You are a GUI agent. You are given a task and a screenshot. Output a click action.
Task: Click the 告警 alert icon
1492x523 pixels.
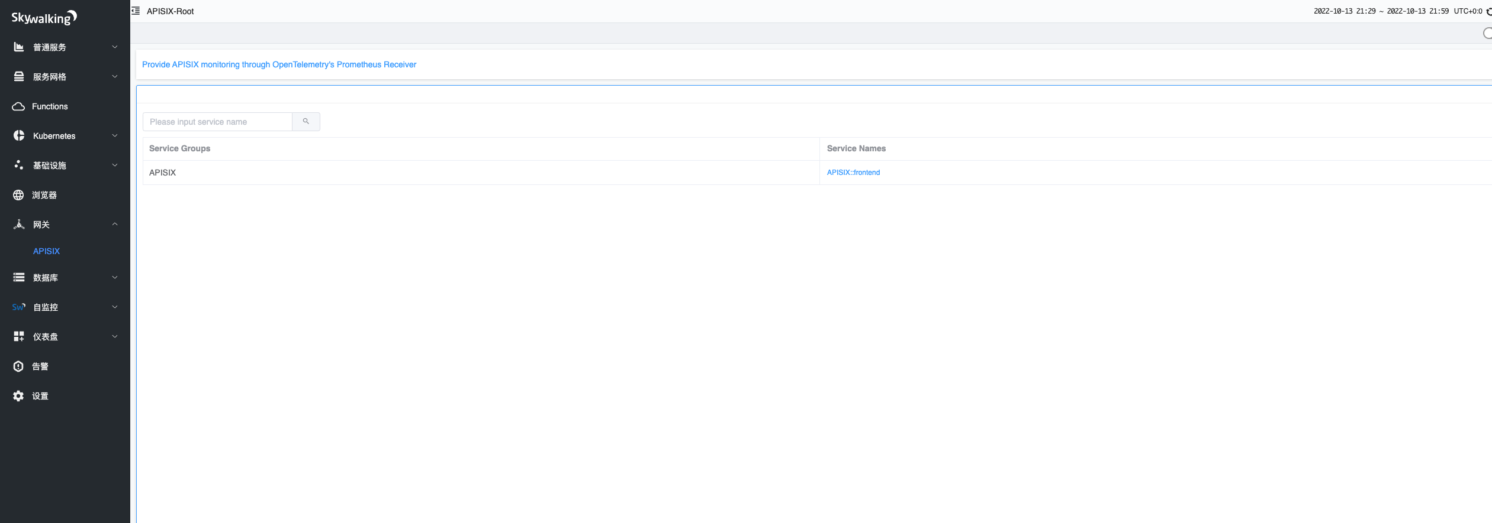click(18, 366)
